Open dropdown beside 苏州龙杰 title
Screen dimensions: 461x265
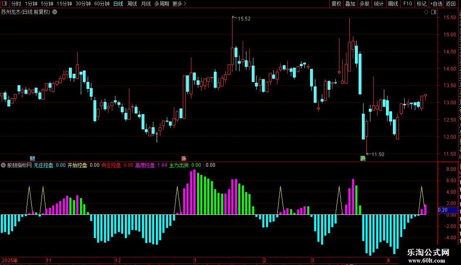click(x=55, y=12)
